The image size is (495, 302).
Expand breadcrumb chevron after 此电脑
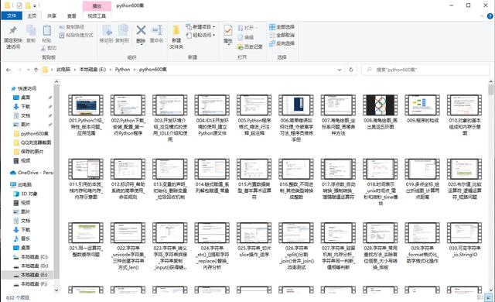pyautogui.click(x=75, y=70)
